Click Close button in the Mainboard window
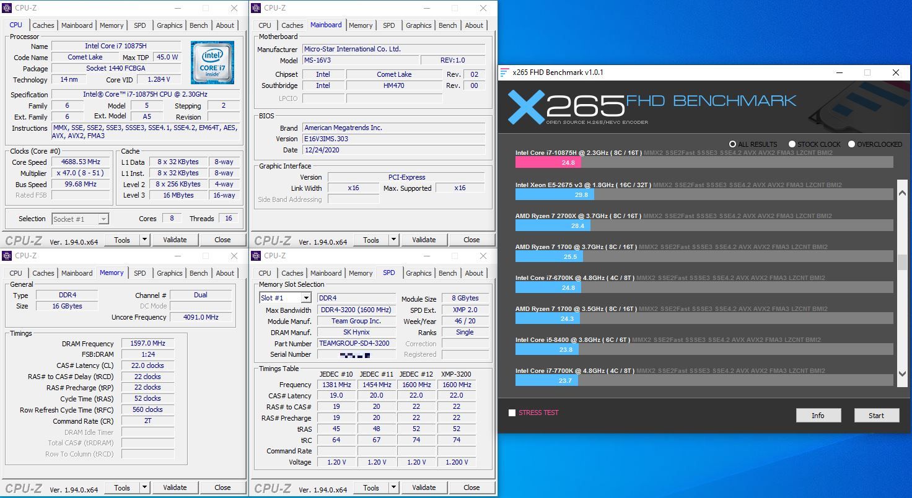Screen dimensions: 912x498 click(471, 240)
